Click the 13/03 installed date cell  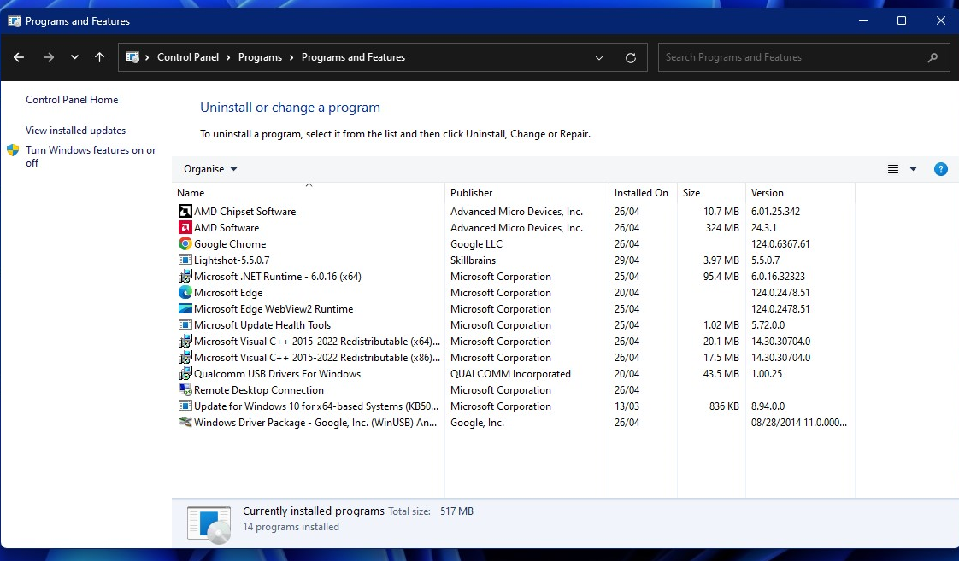click(x=627, y=406)
